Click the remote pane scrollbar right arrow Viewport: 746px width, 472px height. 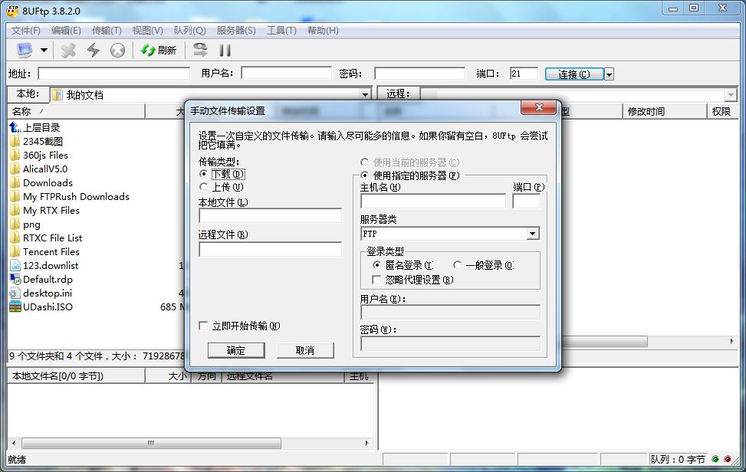(731, 341)
